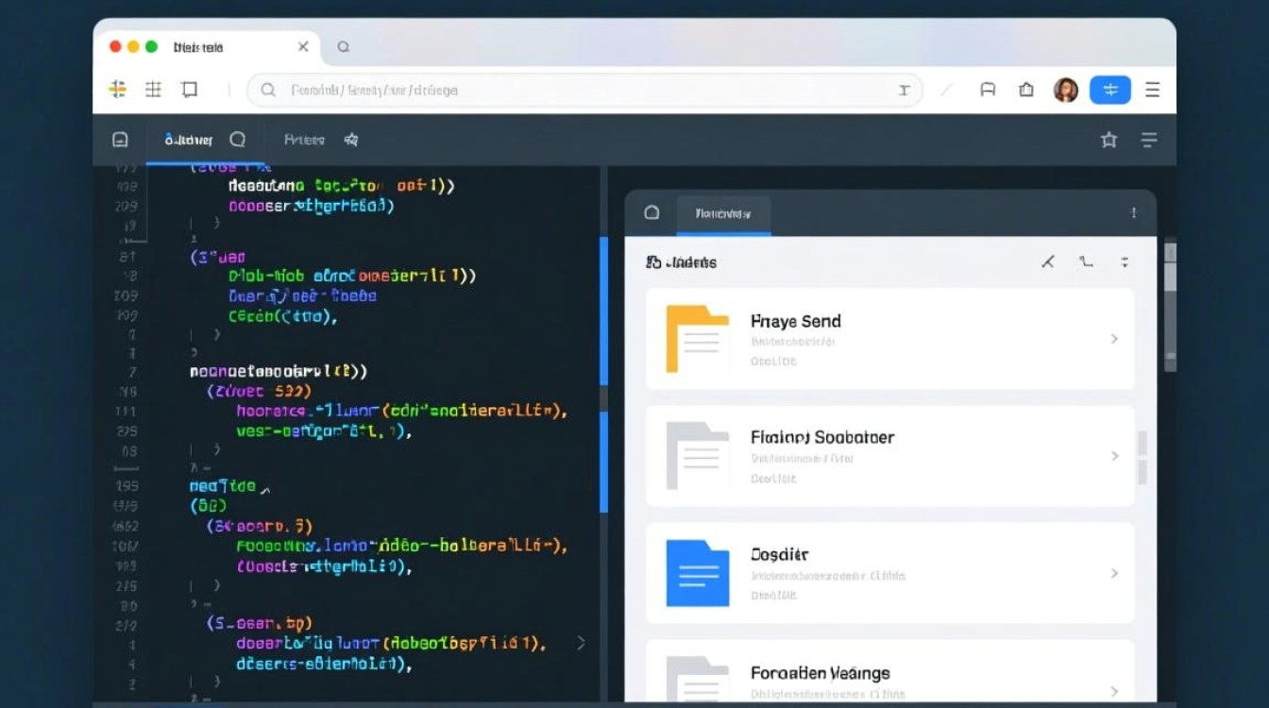Screen dimensions: 1269x708
Task: Open the yellow folder thumbnail in the list
Action: click(697, 339)
